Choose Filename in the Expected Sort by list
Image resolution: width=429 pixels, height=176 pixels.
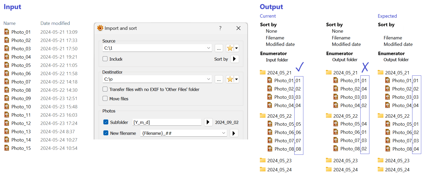pyautogui.click(x=393, y=38)
